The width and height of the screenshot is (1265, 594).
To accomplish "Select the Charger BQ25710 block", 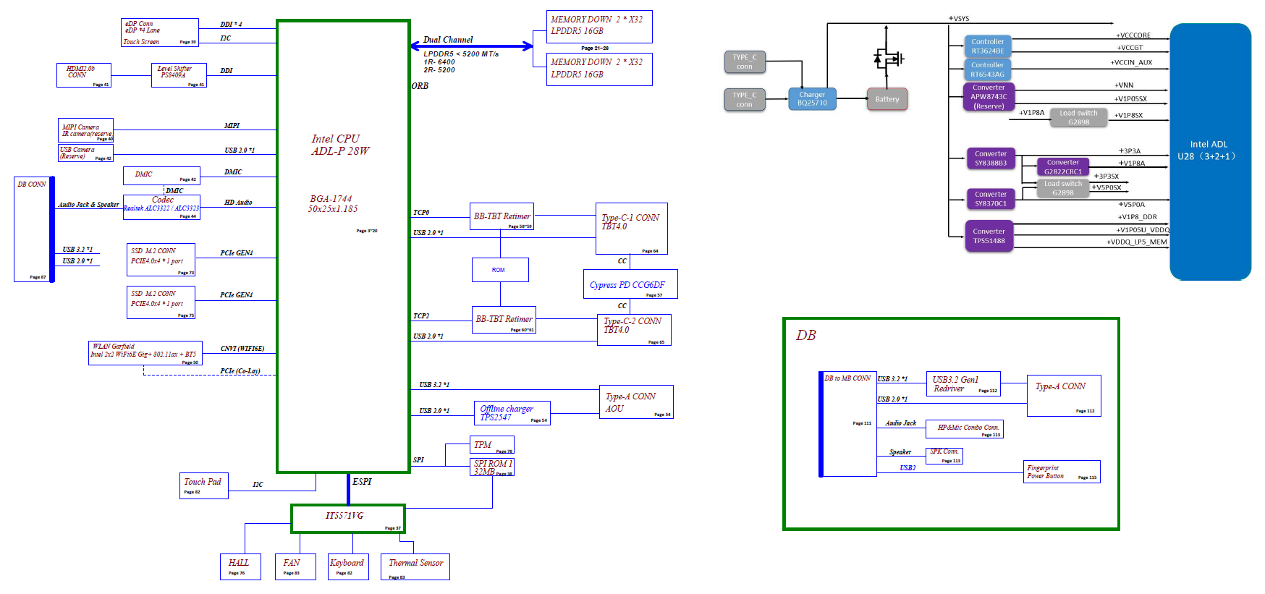I will 813,99.
